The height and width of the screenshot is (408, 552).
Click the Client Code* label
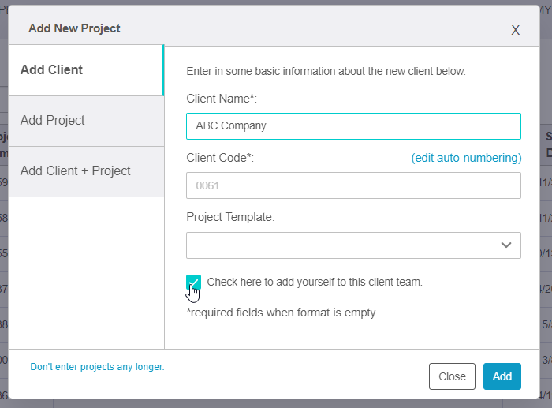(220, 158)
